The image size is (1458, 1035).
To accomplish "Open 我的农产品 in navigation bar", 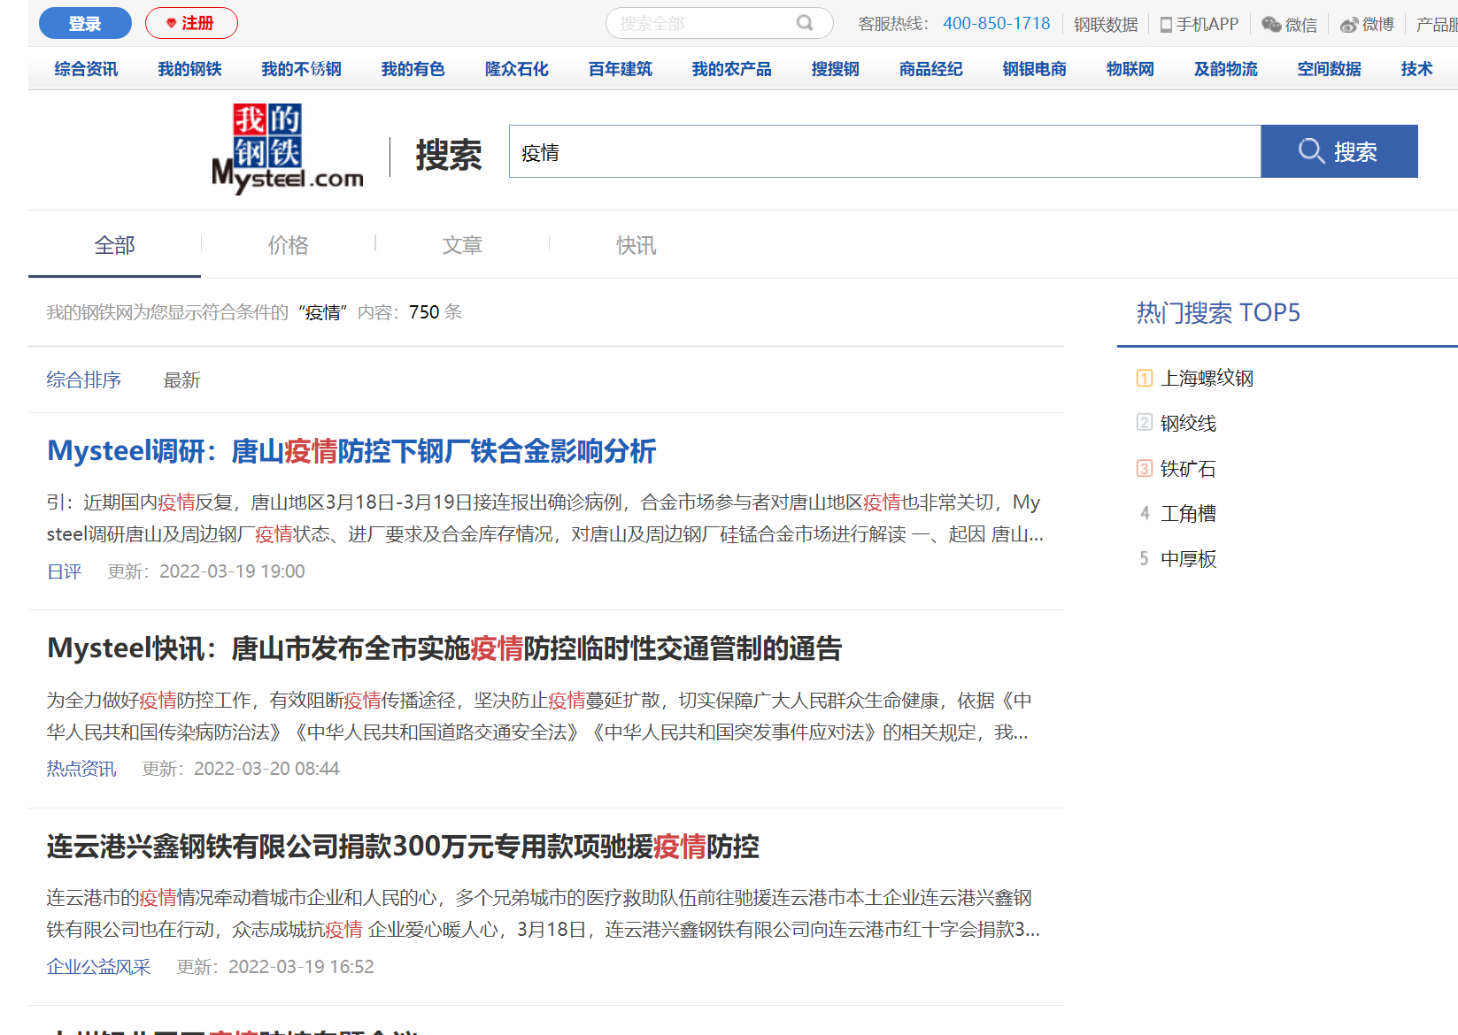I will pos(731,69).
